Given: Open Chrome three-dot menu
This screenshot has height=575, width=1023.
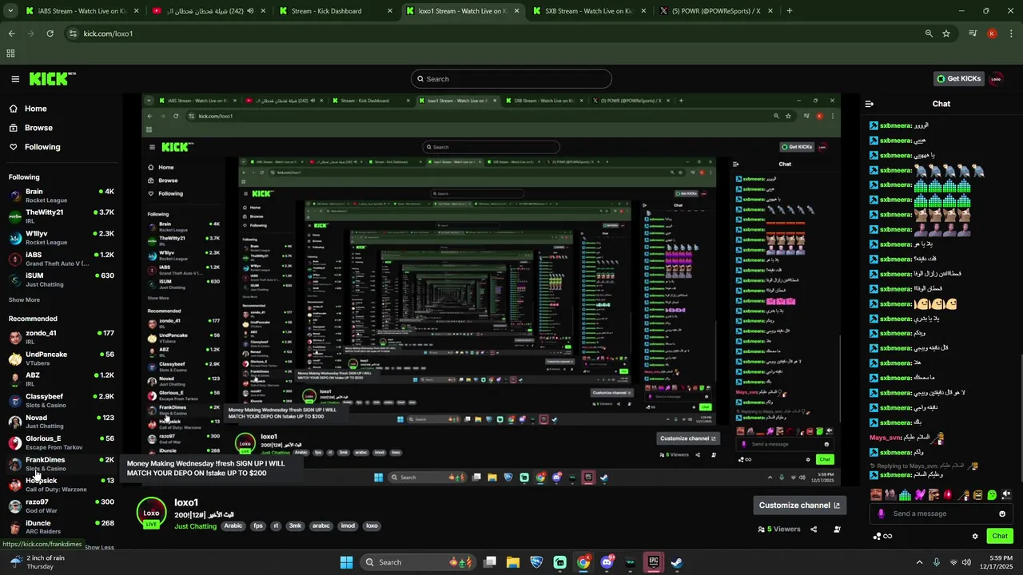Looking at the screenshot, I should pos(1012,34).
